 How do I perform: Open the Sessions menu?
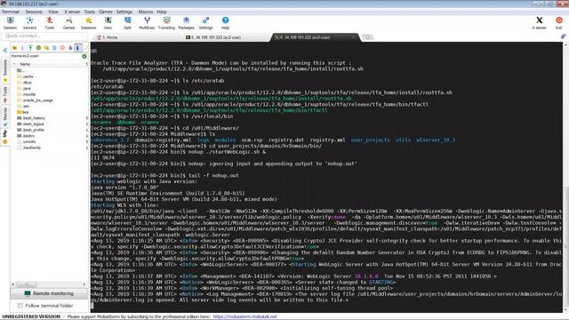(34, 12)
